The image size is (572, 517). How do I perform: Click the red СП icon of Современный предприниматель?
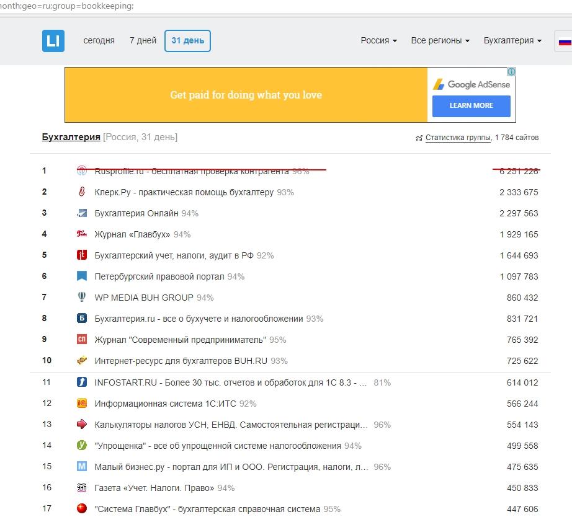point(82,340)
